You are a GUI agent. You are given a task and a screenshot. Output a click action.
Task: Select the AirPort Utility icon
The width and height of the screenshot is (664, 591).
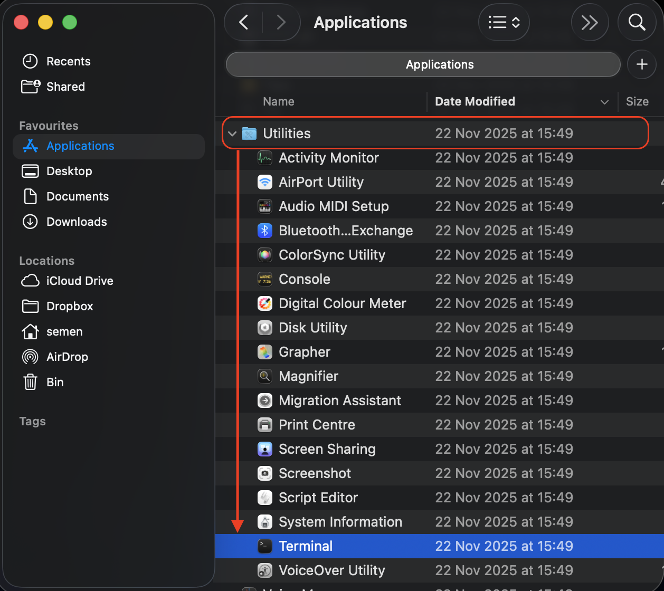[x=264, y=182]
